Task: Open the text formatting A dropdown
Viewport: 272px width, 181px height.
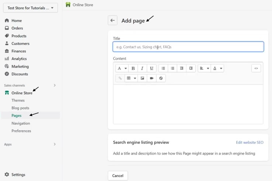Action: (x=122, y=68)
